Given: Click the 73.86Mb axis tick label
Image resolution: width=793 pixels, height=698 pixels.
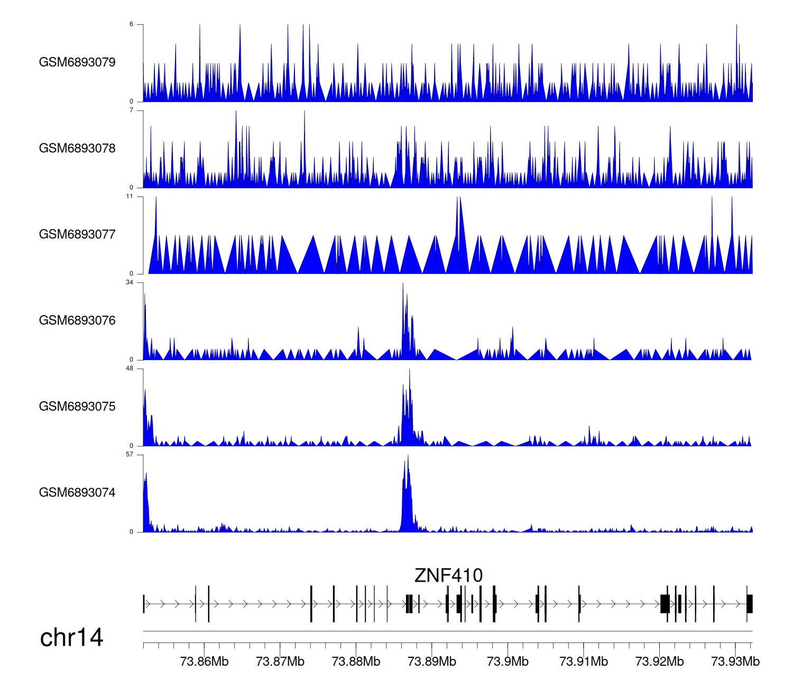Looking at the screenshot, I should (x=204, y=662).
